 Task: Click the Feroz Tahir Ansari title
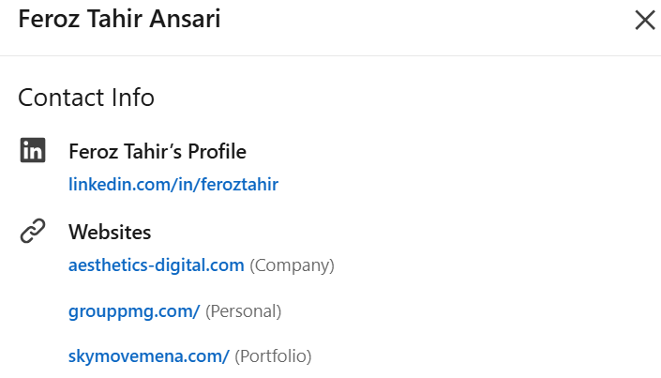119,19
